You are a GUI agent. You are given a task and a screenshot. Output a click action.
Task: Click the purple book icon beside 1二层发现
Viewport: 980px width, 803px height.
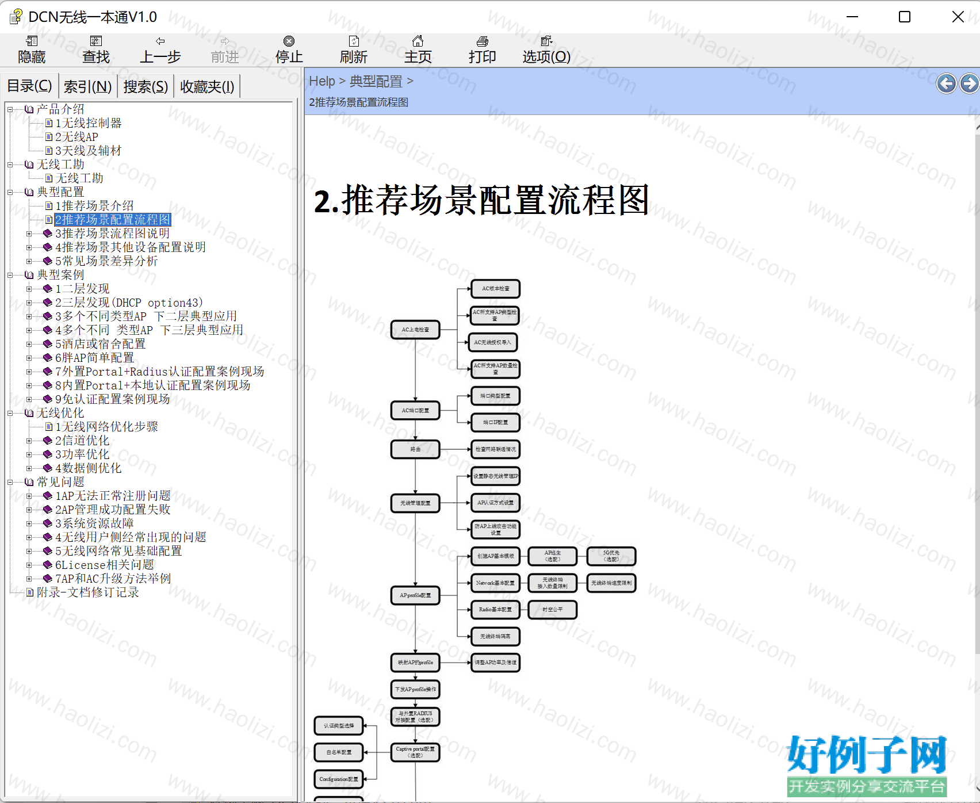[x=48, y=289]
